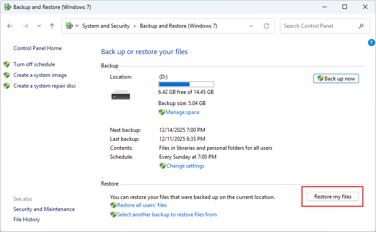The width and height of the screenshot is (376, 232).
Task: Expand breadcrumb arrow after System and Security
Action: (135, 26)
